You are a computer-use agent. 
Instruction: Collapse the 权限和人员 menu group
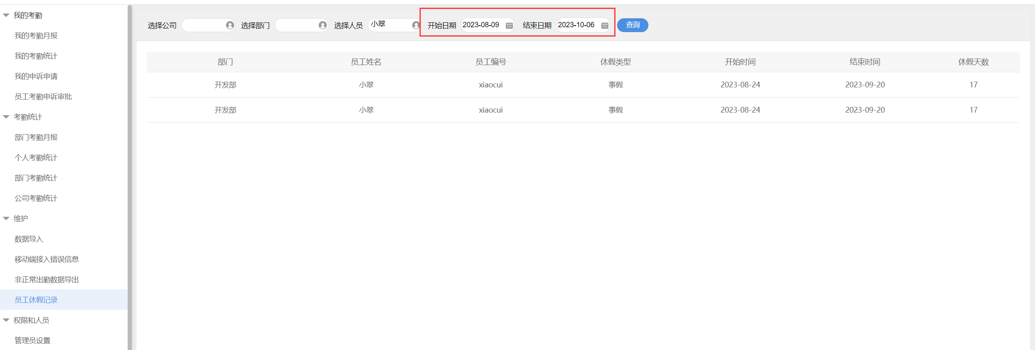[x=6, y=320]
